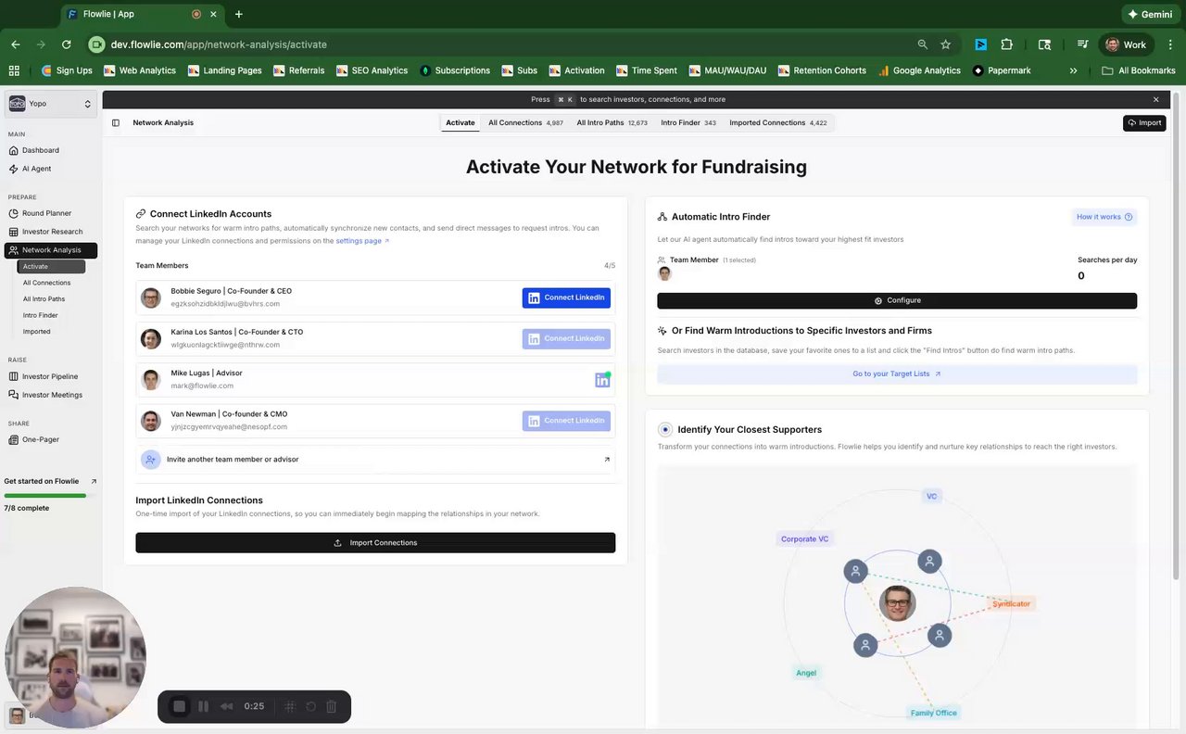Switch to All Intro Paths tab

click(x=612, y=122)
